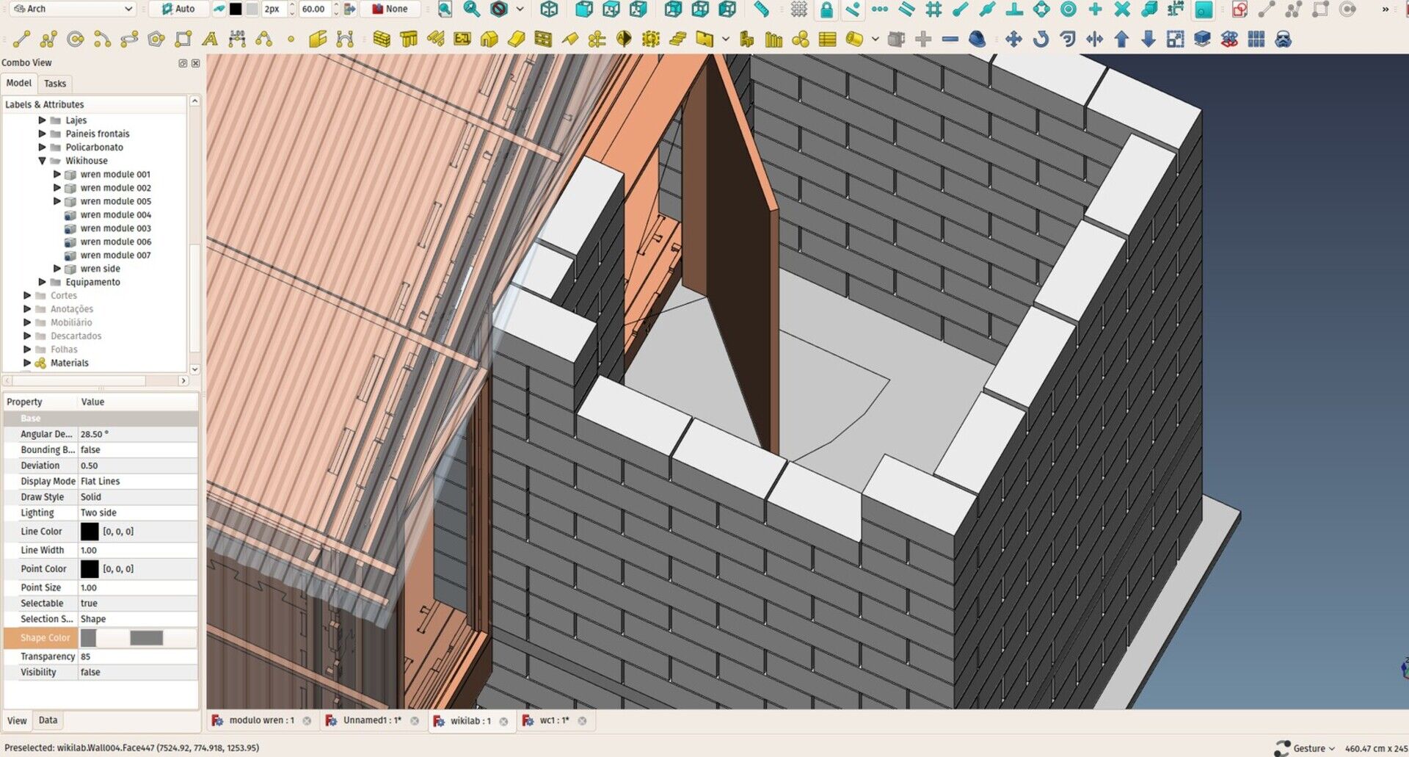Select the Polygon drawing tool
The width and height of the screenshot is (1409, 757).
(x=156, y=39)
